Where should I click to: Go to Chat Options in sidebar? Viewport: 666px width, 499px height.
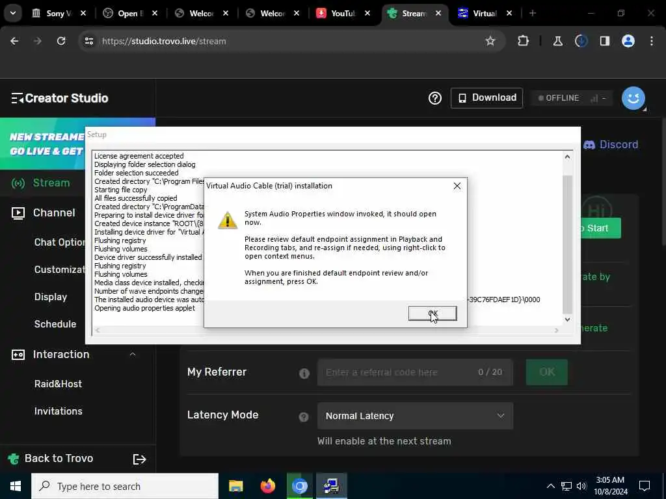click(59, 242)
